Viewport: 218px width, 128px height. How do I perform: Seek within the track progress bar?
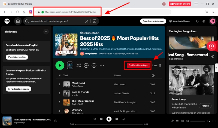(x=109, y=124)
